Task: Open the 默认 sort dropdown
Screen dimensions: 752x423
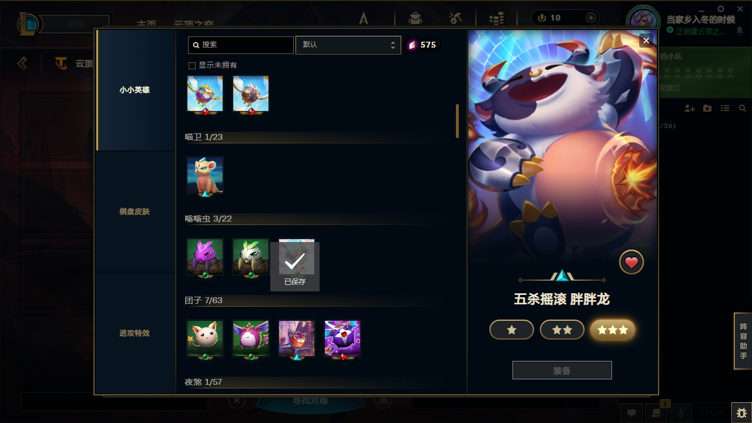Action: coord(348,45)
